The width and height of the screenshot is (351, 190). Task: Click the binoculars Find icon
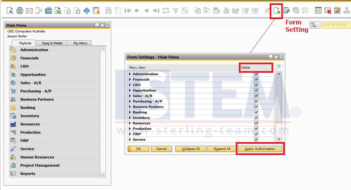tap(108, 10)
